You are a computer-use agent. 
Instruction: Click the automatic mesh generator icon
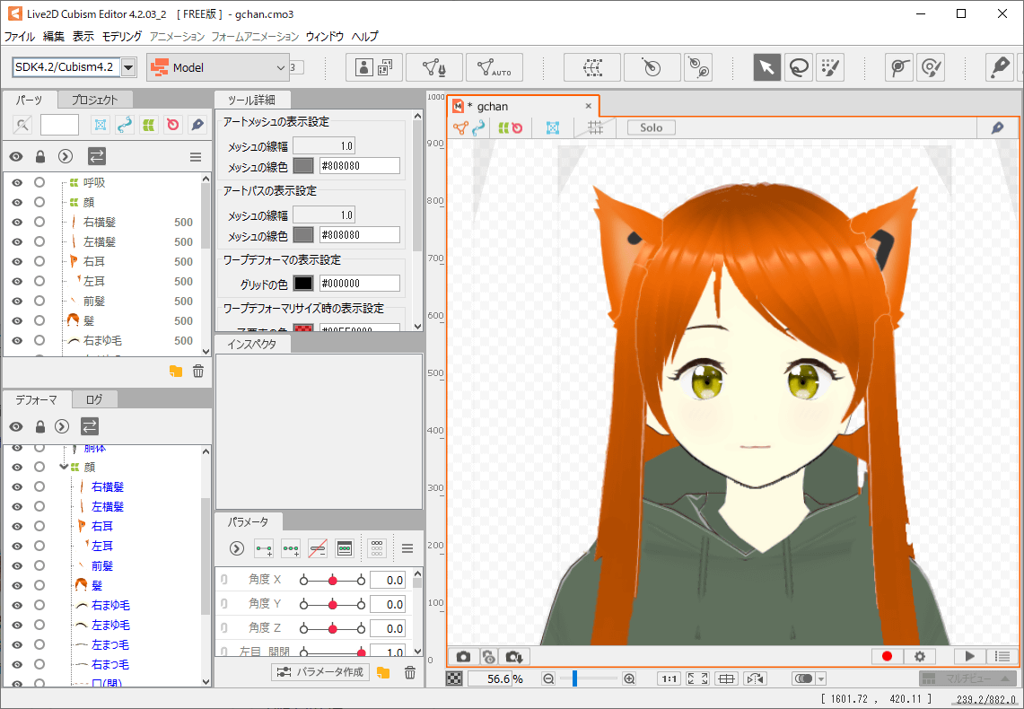494,67
